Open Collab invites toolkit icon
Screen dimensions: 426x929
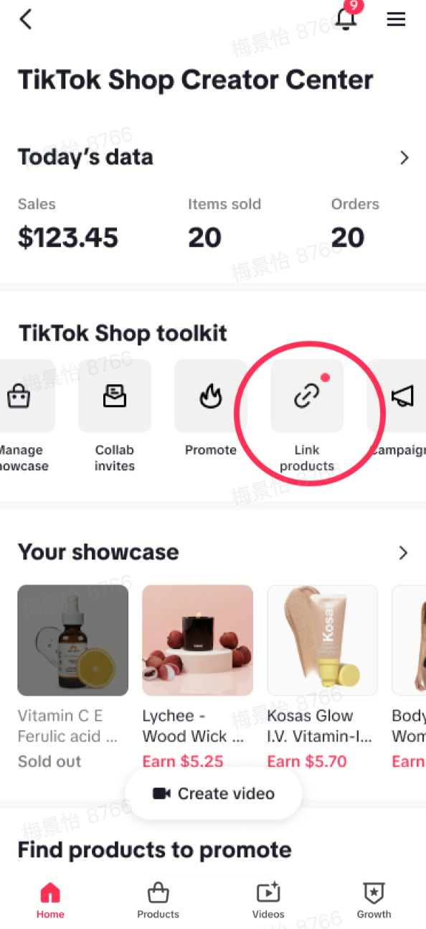115,396
